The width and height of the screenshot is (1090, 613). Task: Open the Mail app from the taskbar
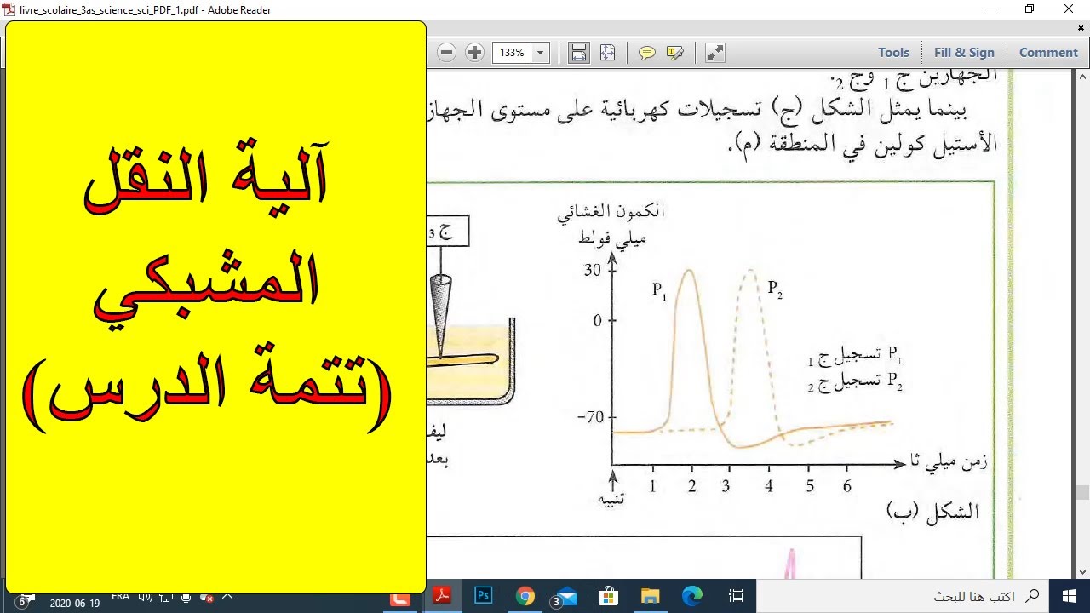pyautogui.click(x=565, y=596)
